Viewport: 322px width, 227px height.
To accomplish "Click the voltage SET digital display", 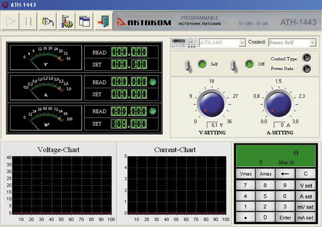I will pos(129,64).
